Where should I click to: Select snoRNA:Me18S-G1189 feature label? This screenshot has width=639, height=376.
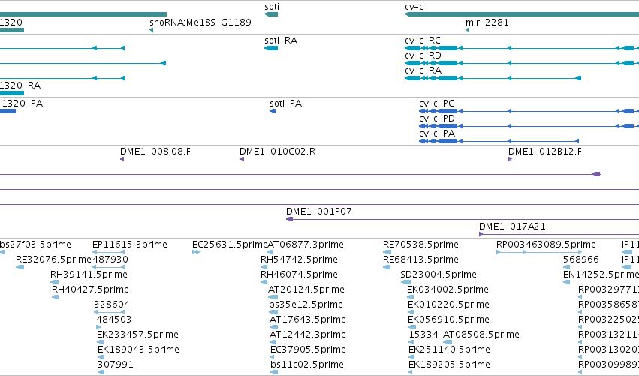click(x=200, y=23)
